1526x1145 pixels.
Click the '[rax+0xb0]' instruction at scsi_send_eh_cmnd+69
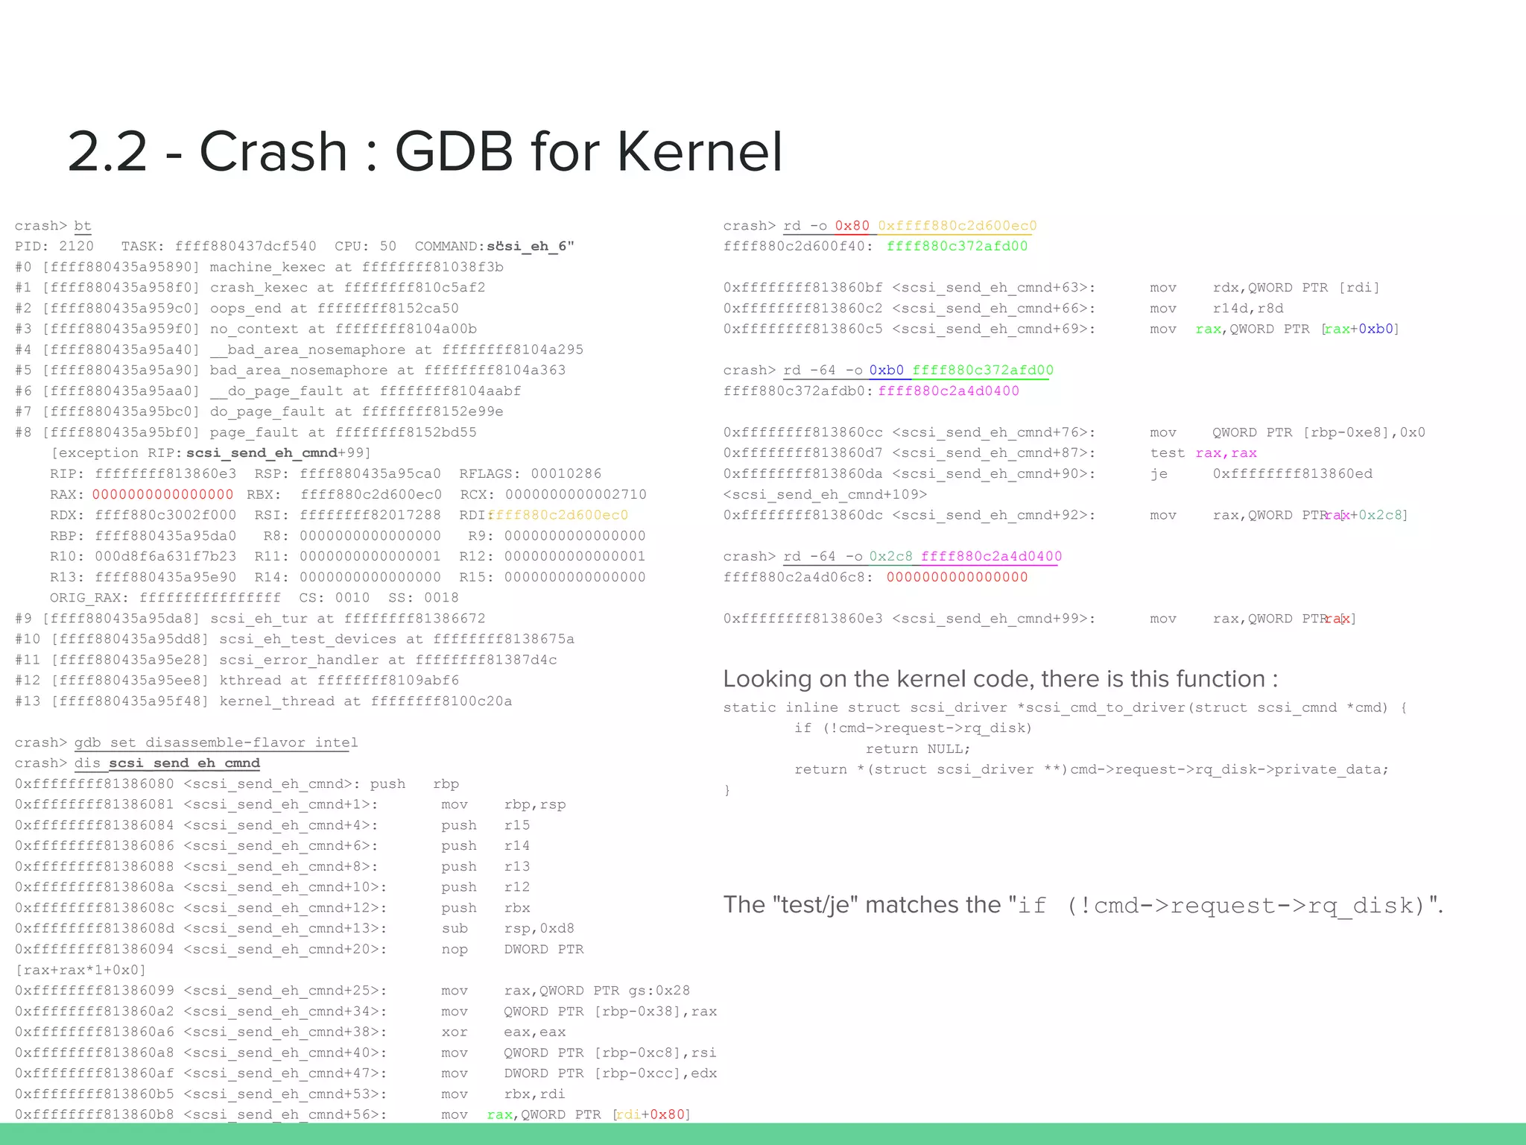click(1061, 329)
